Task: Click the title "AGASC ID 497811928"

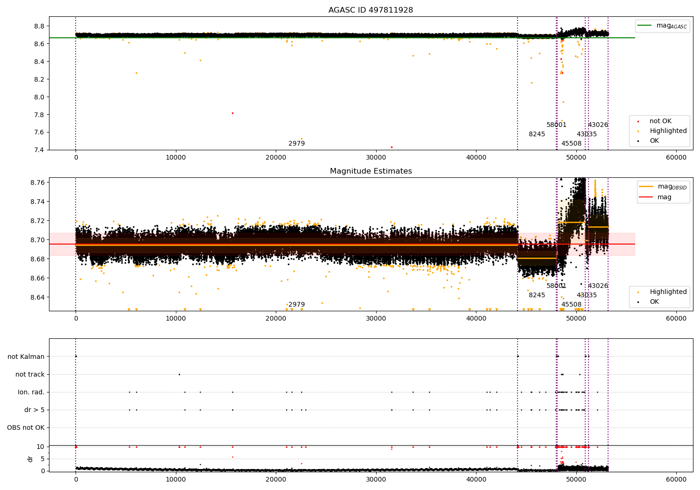Action: click(371, 10)
